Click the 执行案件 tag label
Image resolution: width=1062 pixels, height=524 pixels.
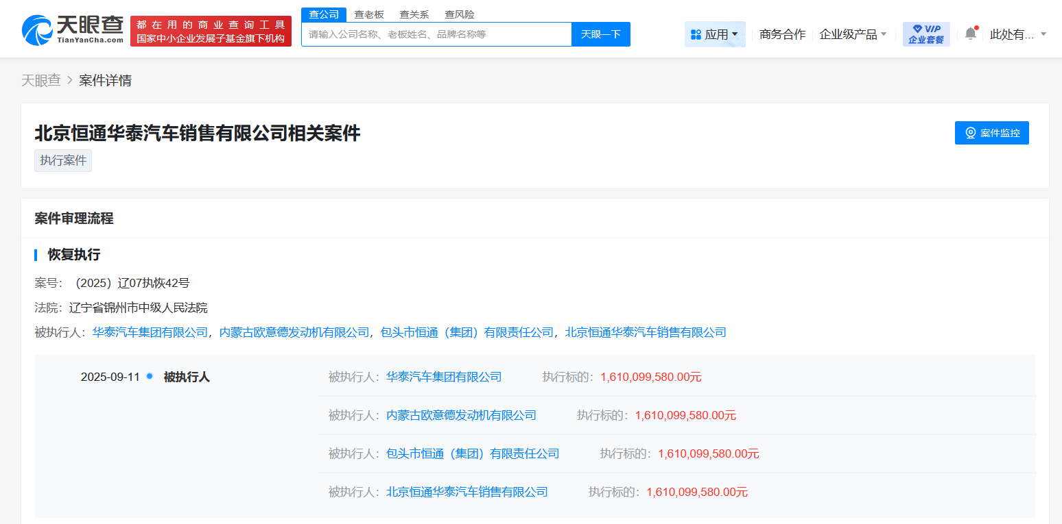pos(63,160)
